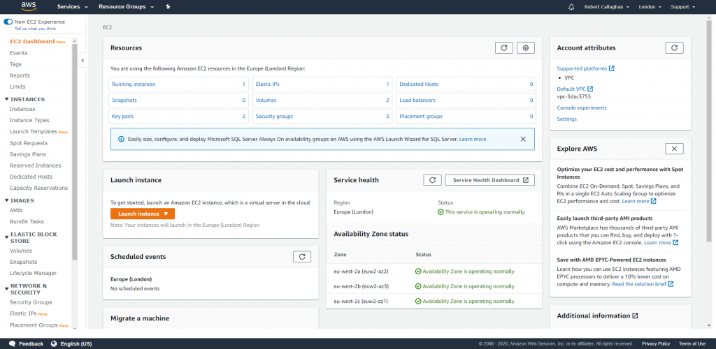The image size is (716, 349).
Task: Click external icon beside Additional information
Action: coord(635,315)
